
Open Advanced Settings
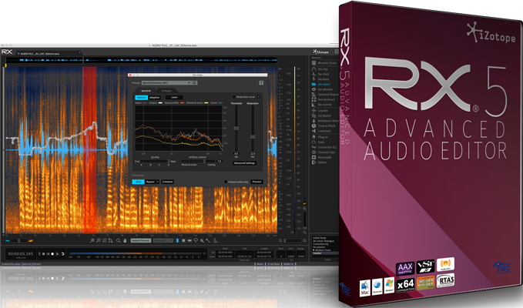pyautogui.click(x=244, y=163)
